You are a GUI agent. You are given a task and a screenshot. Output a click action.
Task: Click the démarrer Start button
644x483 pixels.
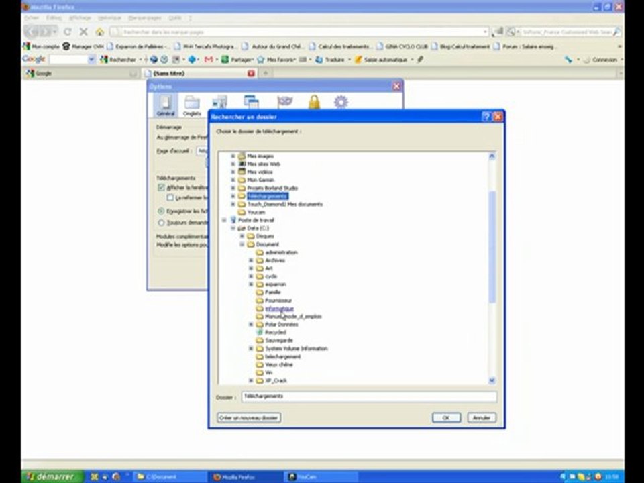click(x=52, y=476)
